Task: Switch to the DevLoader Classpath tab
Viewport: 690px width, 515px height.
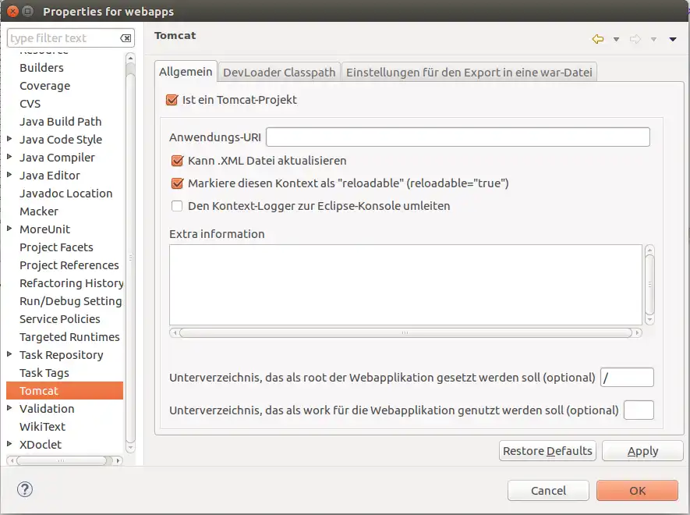Action: pyautogui.click(x=279, y=73)
